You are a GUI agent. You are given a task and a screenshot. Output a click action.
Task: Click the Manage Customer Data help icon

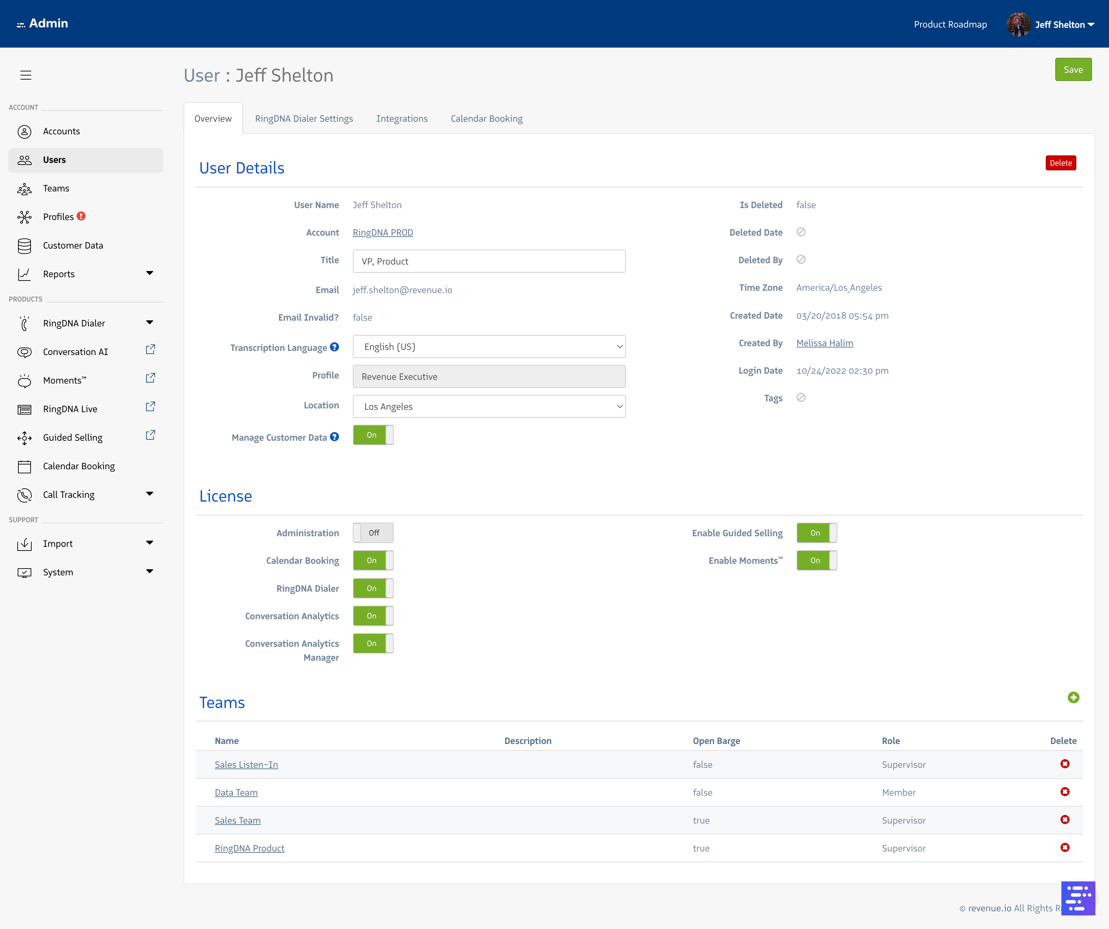point(334,437)
